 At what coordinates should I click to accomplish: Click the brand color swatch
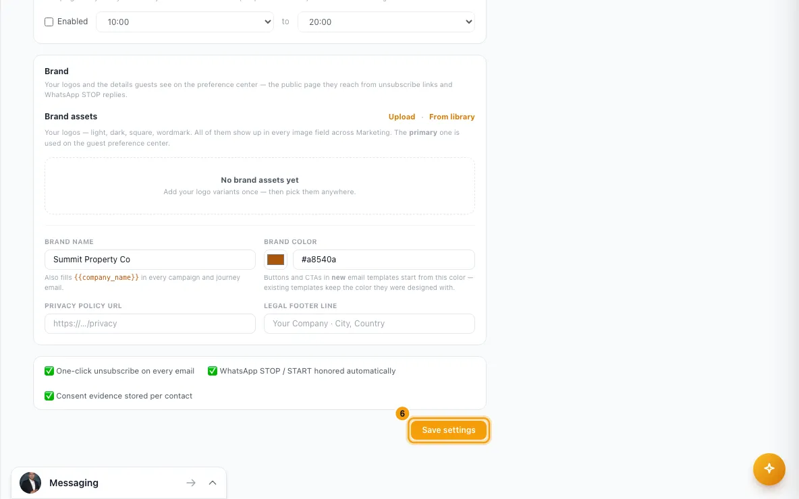point(276,260)
